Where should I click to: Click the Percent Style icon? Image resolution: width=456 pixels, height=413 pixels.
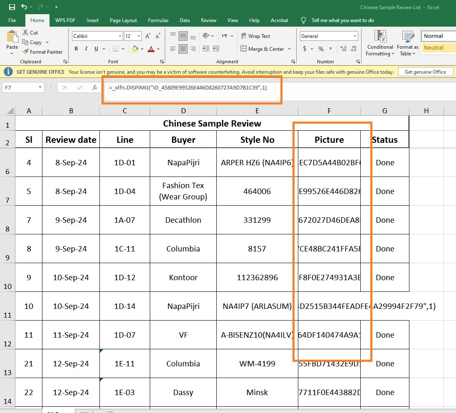(321, 49)
